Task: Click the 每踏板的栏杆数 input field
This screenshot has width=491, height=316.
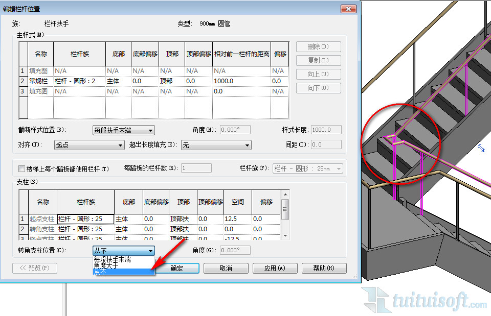Action: tap(196, 168)
